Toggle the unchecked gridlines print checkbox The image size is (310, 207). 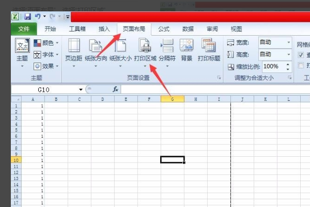[301, 65]
